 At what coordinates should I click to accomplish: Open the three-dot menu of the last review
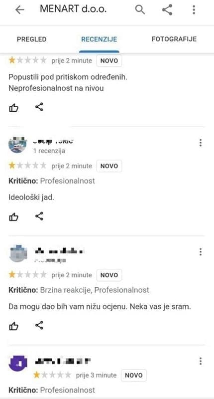tap(201, 361)
